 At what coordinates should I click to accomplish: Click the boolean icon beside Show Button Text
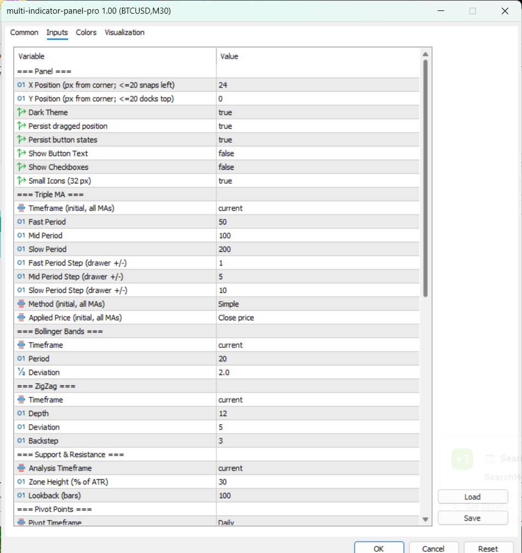pyautogui.click(x=21, y=153)
